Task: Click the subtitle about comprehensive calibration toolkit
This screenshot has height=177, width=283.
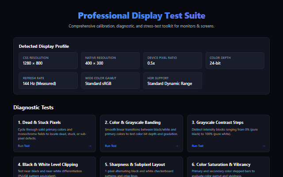Action: pyautogui.click(x=141, y=26)
